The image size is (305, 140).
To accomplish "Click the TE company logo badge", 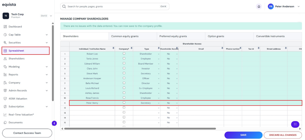I will click(6, 16).
